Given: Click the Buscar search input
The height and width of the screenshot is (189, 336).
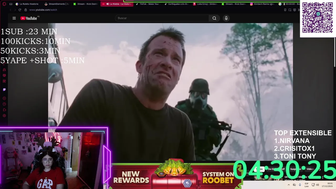Looking at the screenshot, I should (162, 18).
